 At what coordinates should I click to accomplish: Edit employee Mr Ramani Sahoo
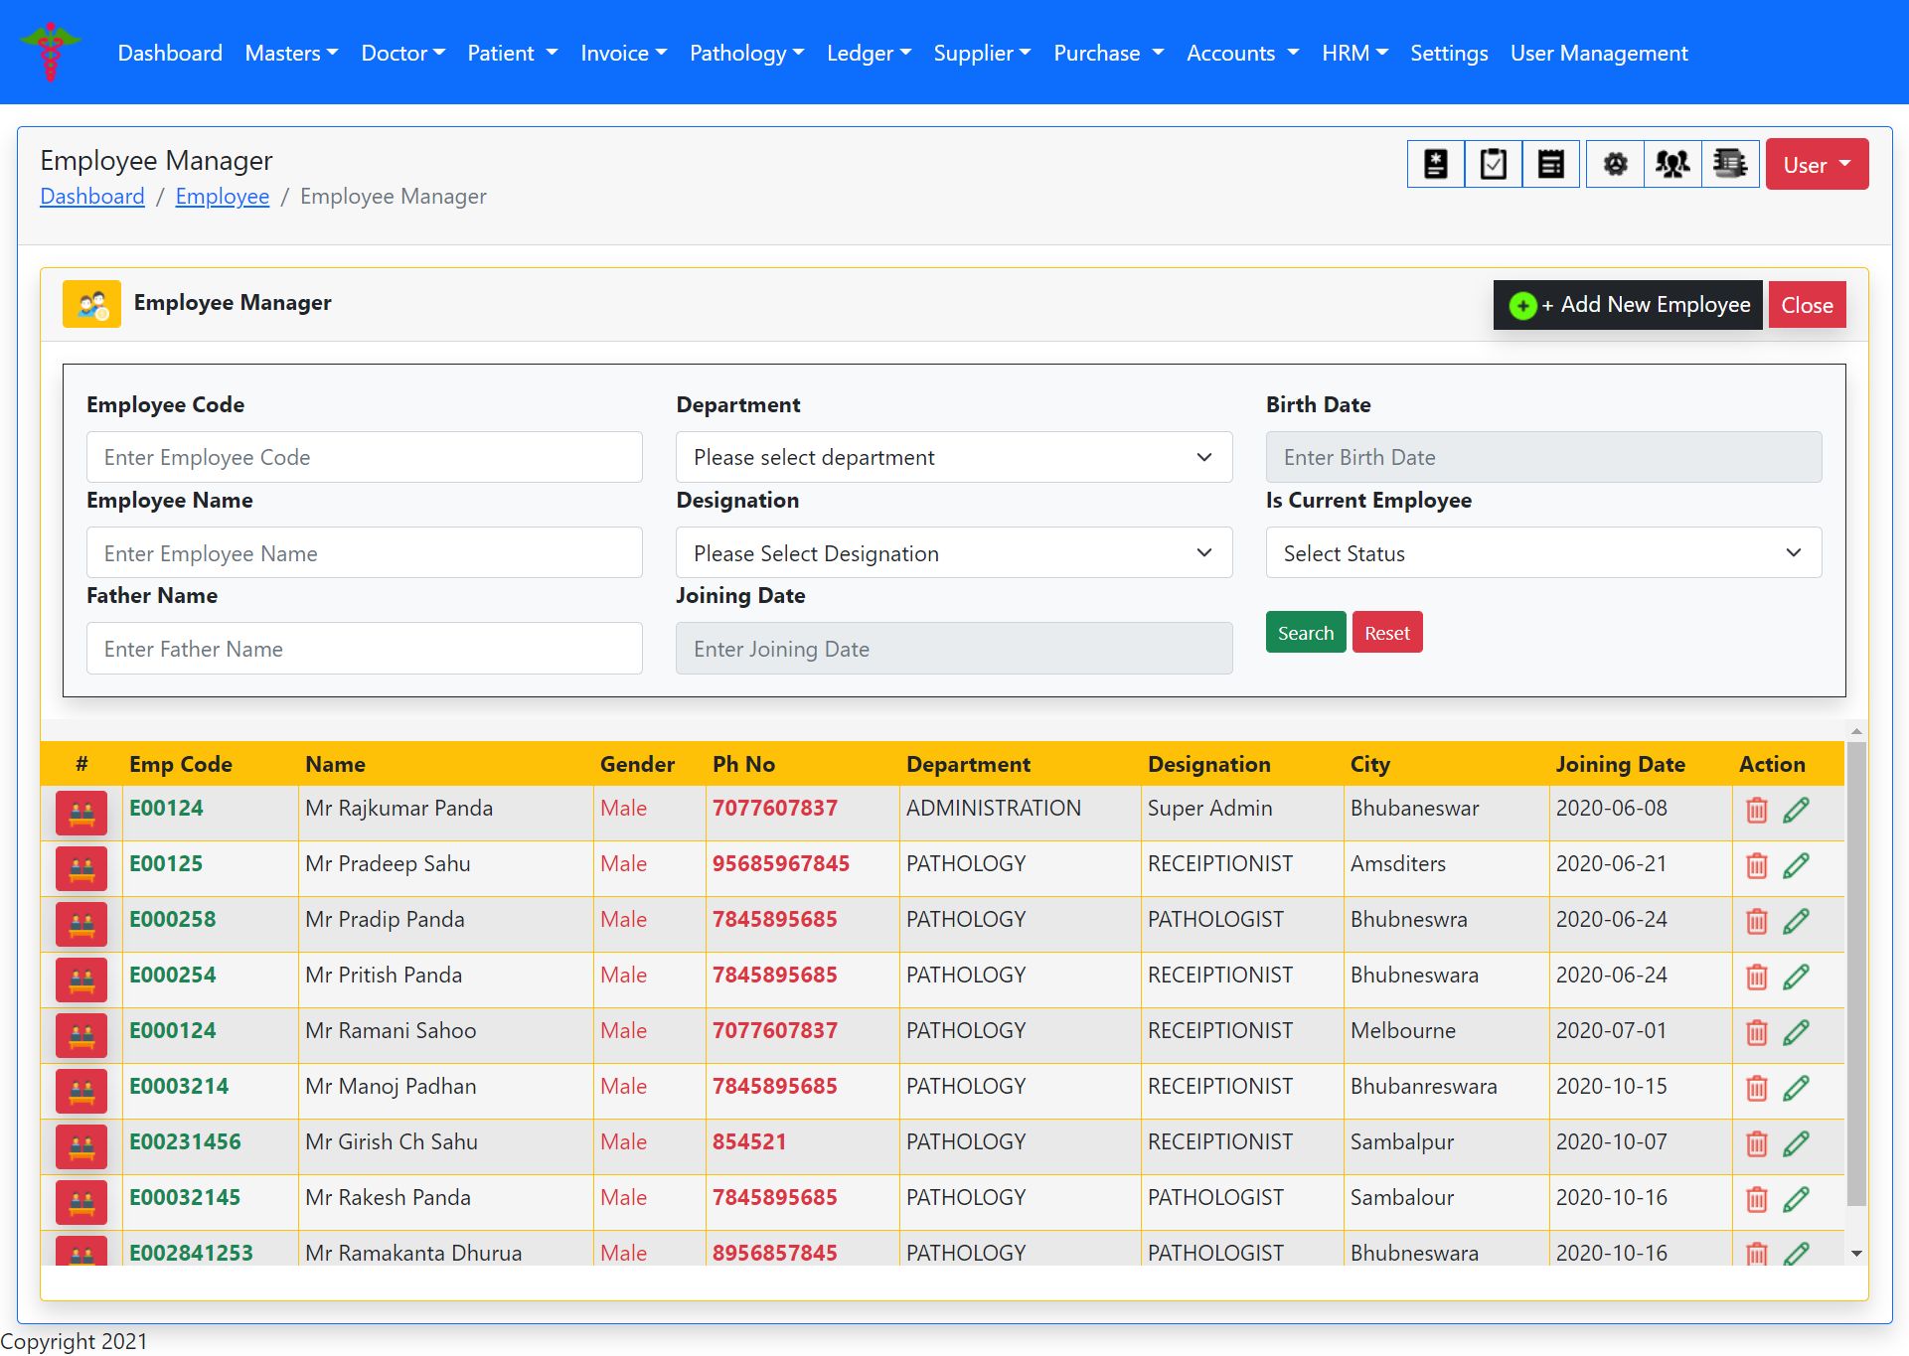pyautogui.click(x=1796, y=1033)
